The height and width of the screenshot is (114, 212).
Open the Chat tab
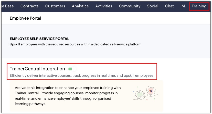point(169,6)
